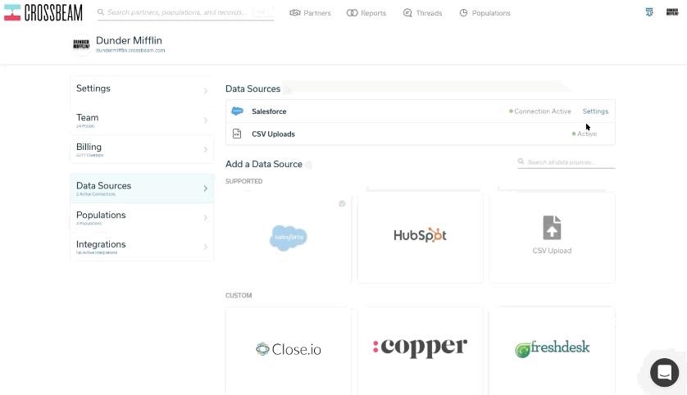Screen dimensions: 687x395
Task: Click the Partners handshake icon
Action: (x=295, y=13)
